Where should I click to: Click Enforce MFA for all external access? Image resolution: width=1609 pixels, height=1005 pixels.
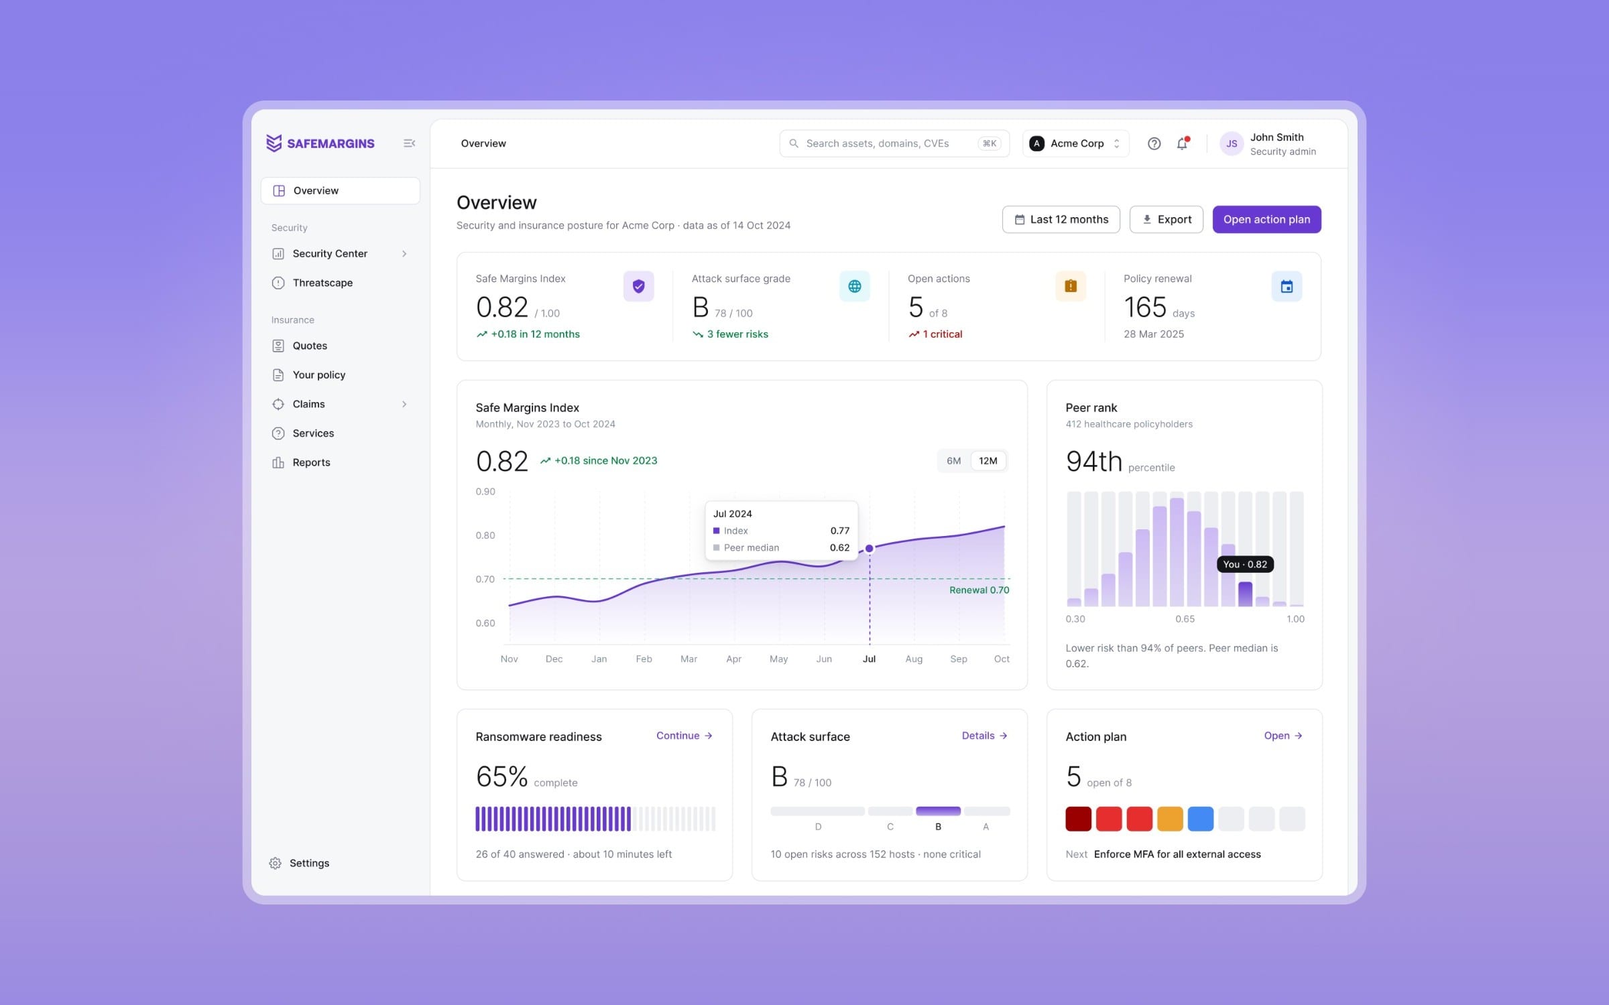[1177, 854]
